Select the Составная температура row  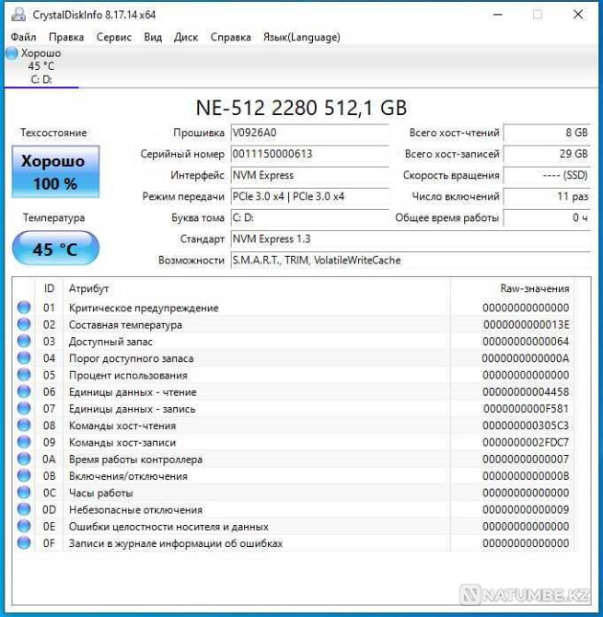pyautogui.click(x=293, y=325)
